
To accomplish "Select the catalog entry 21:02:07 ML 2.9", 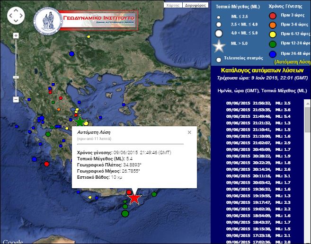I will tap(258, 143).
